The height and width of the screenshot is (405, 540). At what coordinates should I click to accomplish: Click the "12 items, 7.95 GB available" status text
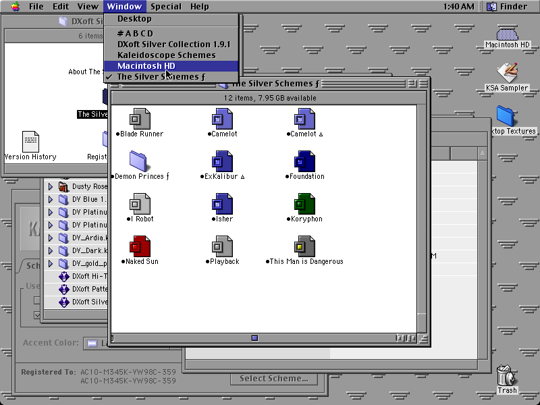click(270, 98)
